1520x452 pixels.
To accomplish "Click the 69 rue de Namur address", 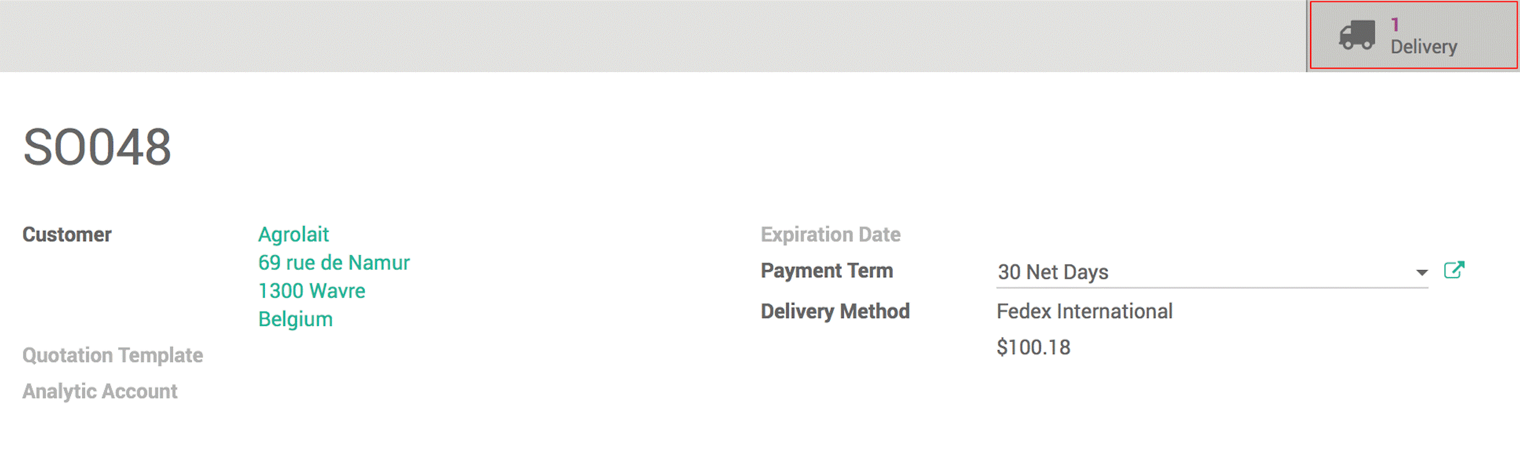I will point(333,263).
